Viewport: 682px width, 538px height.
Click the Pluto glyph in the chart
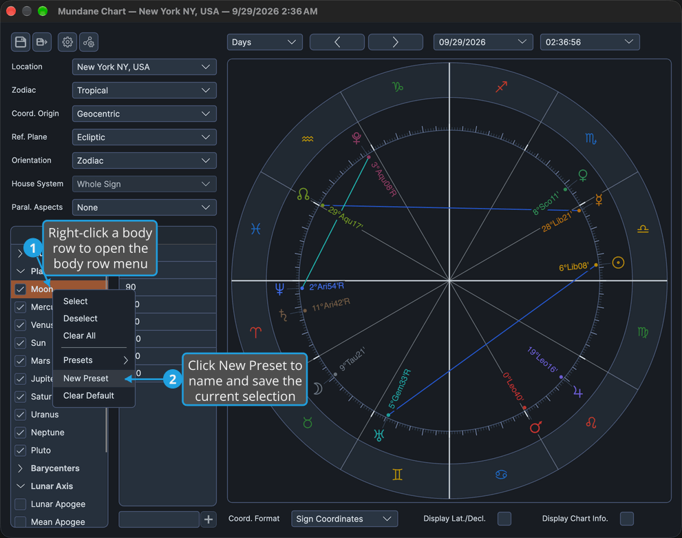point(356,138)
